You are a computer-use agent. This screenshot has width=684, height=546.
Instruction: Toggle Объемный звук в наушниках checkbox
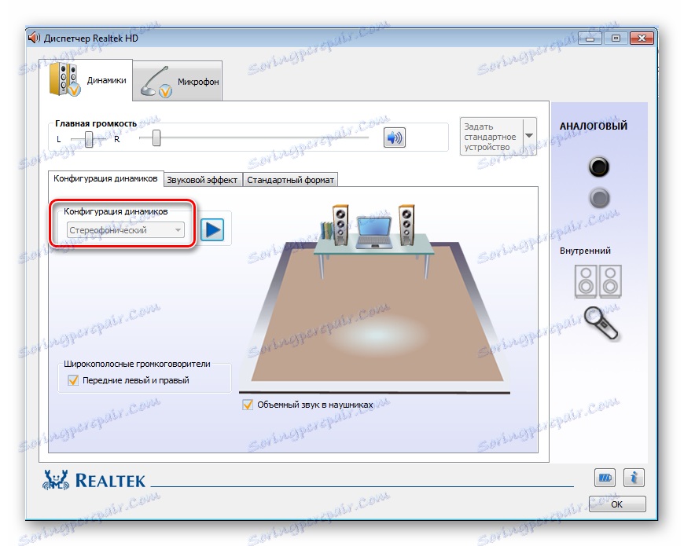248,405
